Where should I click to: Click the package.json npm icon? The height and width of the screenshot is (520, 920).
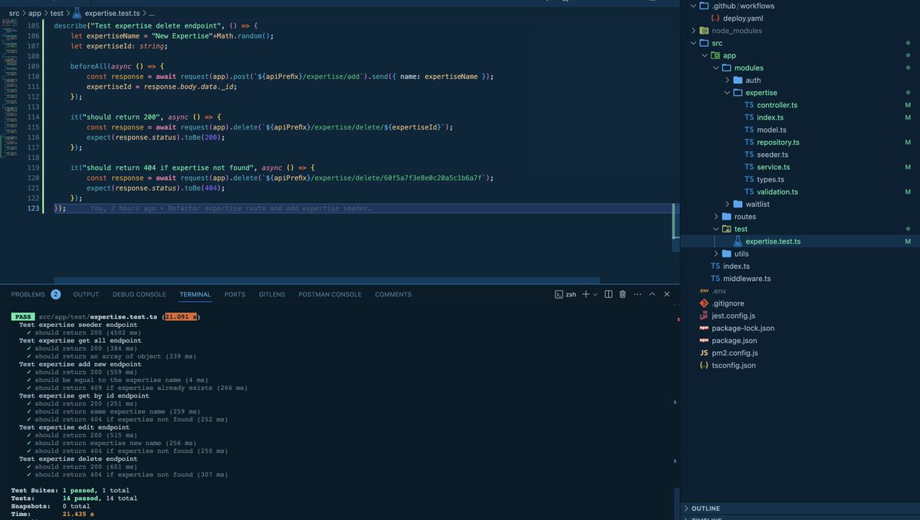click(x=704, y=340)
